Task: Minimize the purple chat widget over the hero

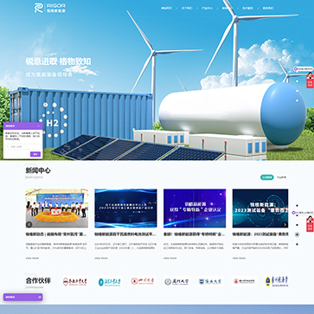Action: click(x=39, y=125)
